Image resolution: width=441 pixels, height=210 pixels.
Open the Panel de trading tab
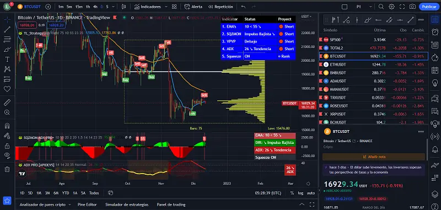pyautogui.click(x=171, y=204)
